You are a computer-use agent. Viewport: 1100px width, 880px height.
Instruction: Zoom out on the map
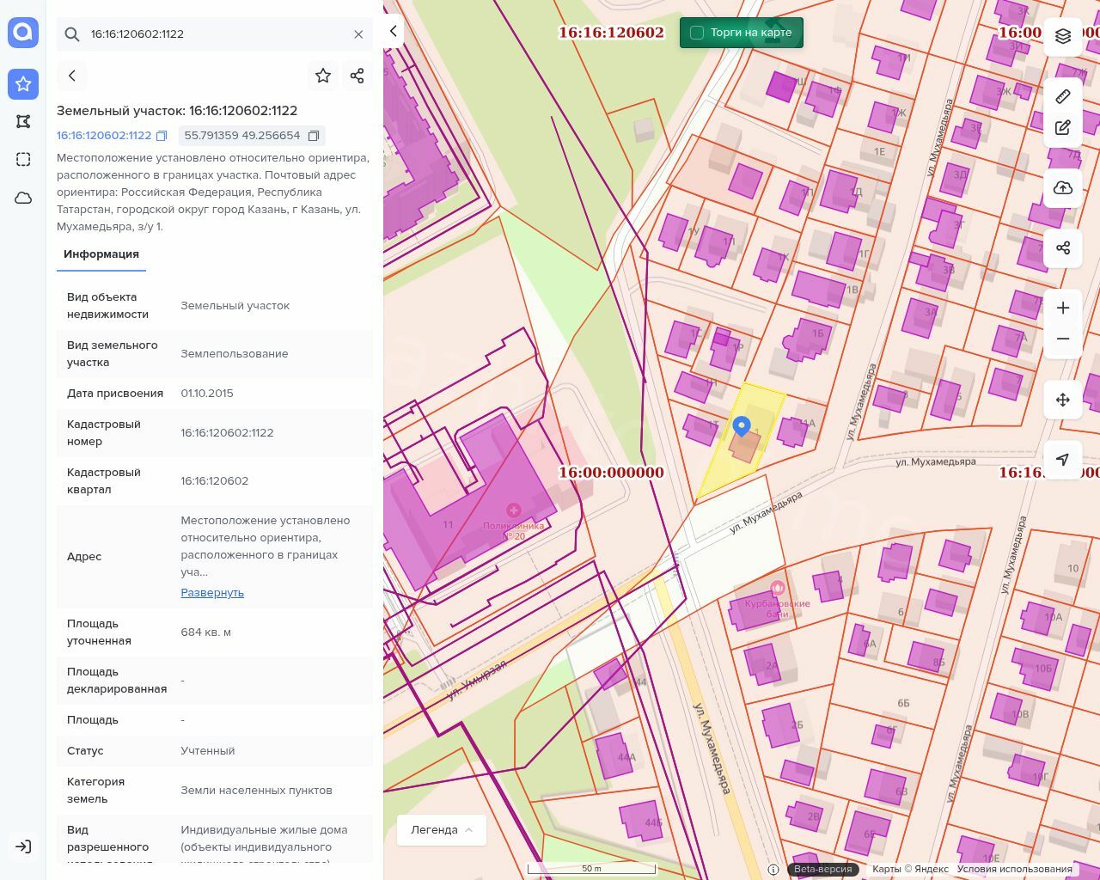1062,339
